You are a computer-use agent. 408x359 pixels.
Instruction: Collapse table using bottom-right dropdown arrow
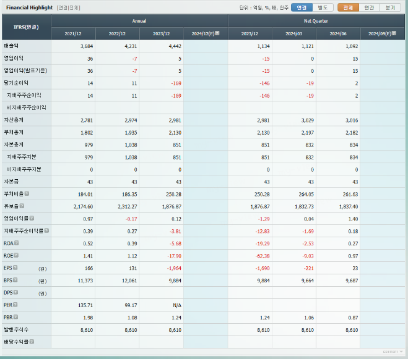(x=401, y=352)
